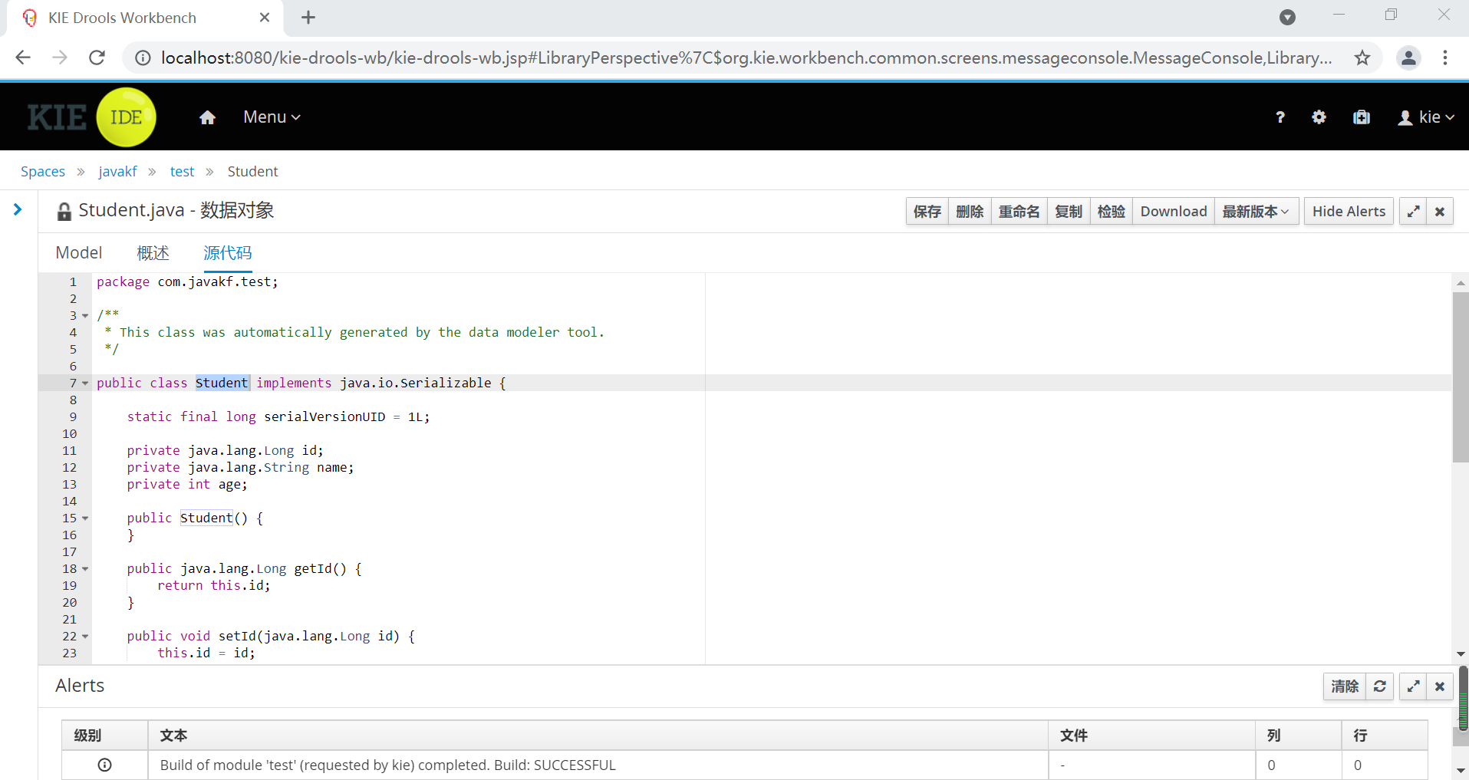Click the 行 column header
Screen dimensions: 1469x780
click(x=1385, y=736)
